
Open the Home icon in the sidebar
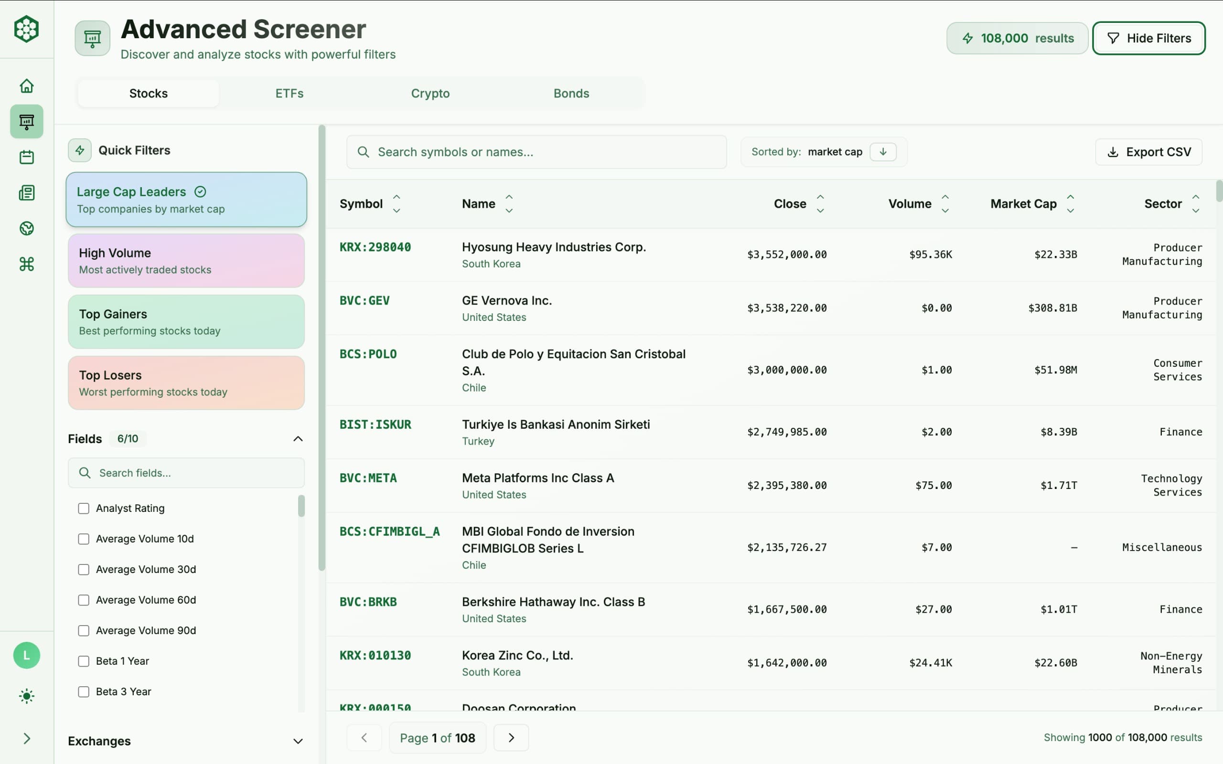click(26, 86)
